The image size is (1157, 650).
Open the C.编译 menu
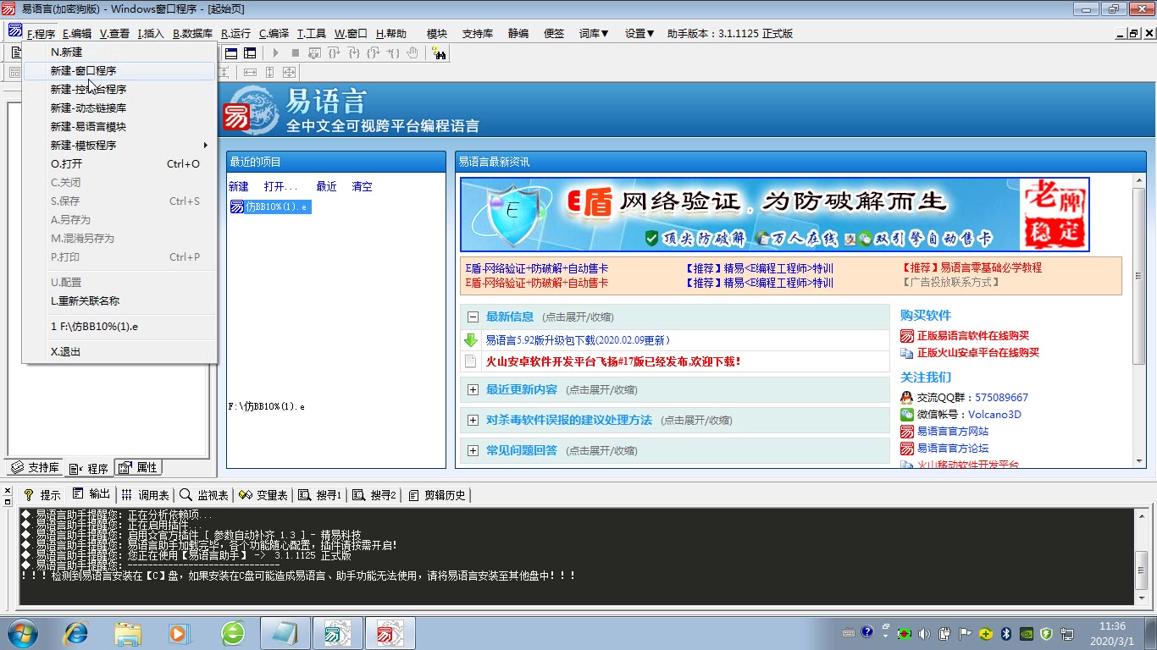coord(274,34)
